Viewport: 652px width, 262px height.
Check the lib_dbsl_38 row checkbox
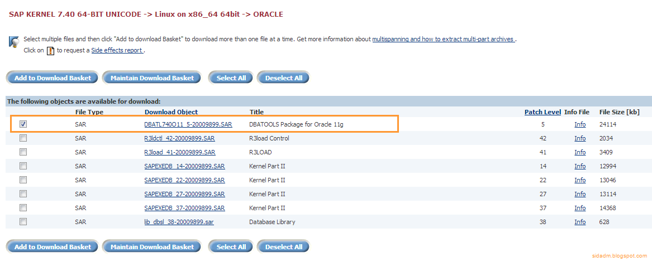(x=23, y=222)
